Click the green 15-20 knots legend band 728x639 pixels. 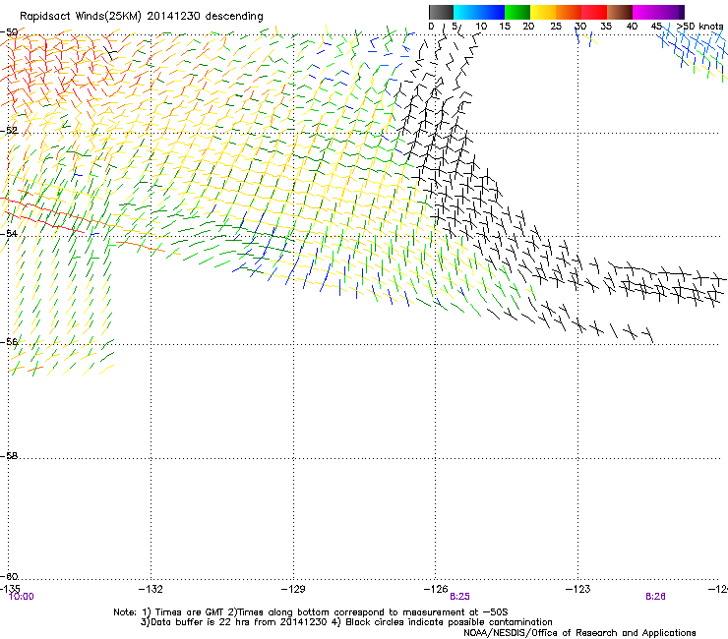tap(517, 12)
